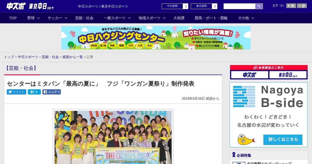Image resolution: width=312 pixels, height=164 pixels.
Task: Go to 芸能・社会 breadcrumb link
Action: click(50, 57)
